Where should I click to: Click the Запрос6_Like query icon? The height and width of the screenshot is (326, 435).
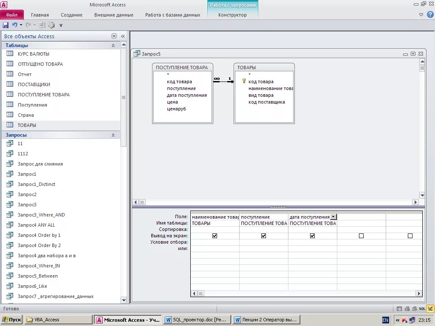[10, 286]
